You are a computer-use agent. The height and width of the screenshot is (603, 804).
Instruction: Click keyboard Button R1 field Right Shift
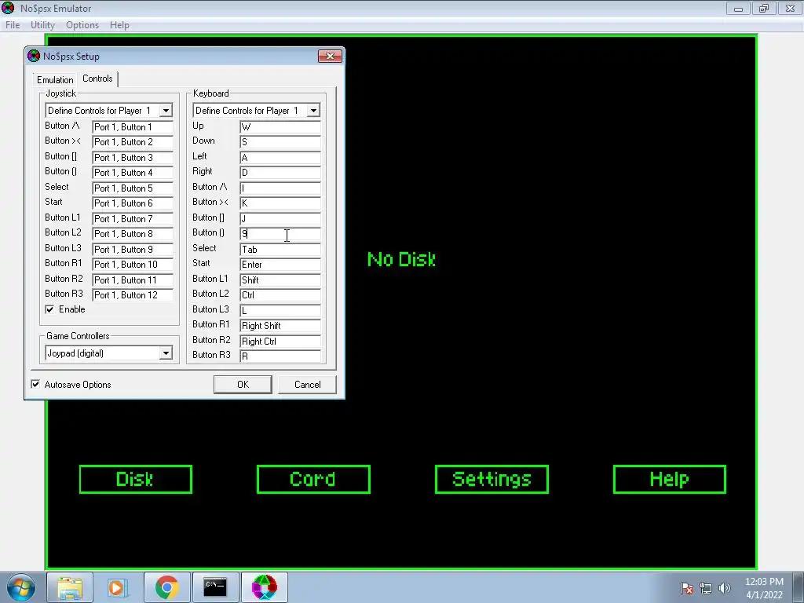[280, 326]
